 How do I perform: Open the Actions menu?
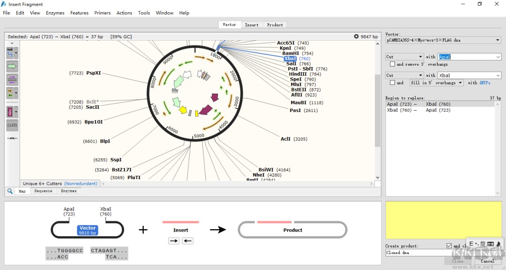124,13
